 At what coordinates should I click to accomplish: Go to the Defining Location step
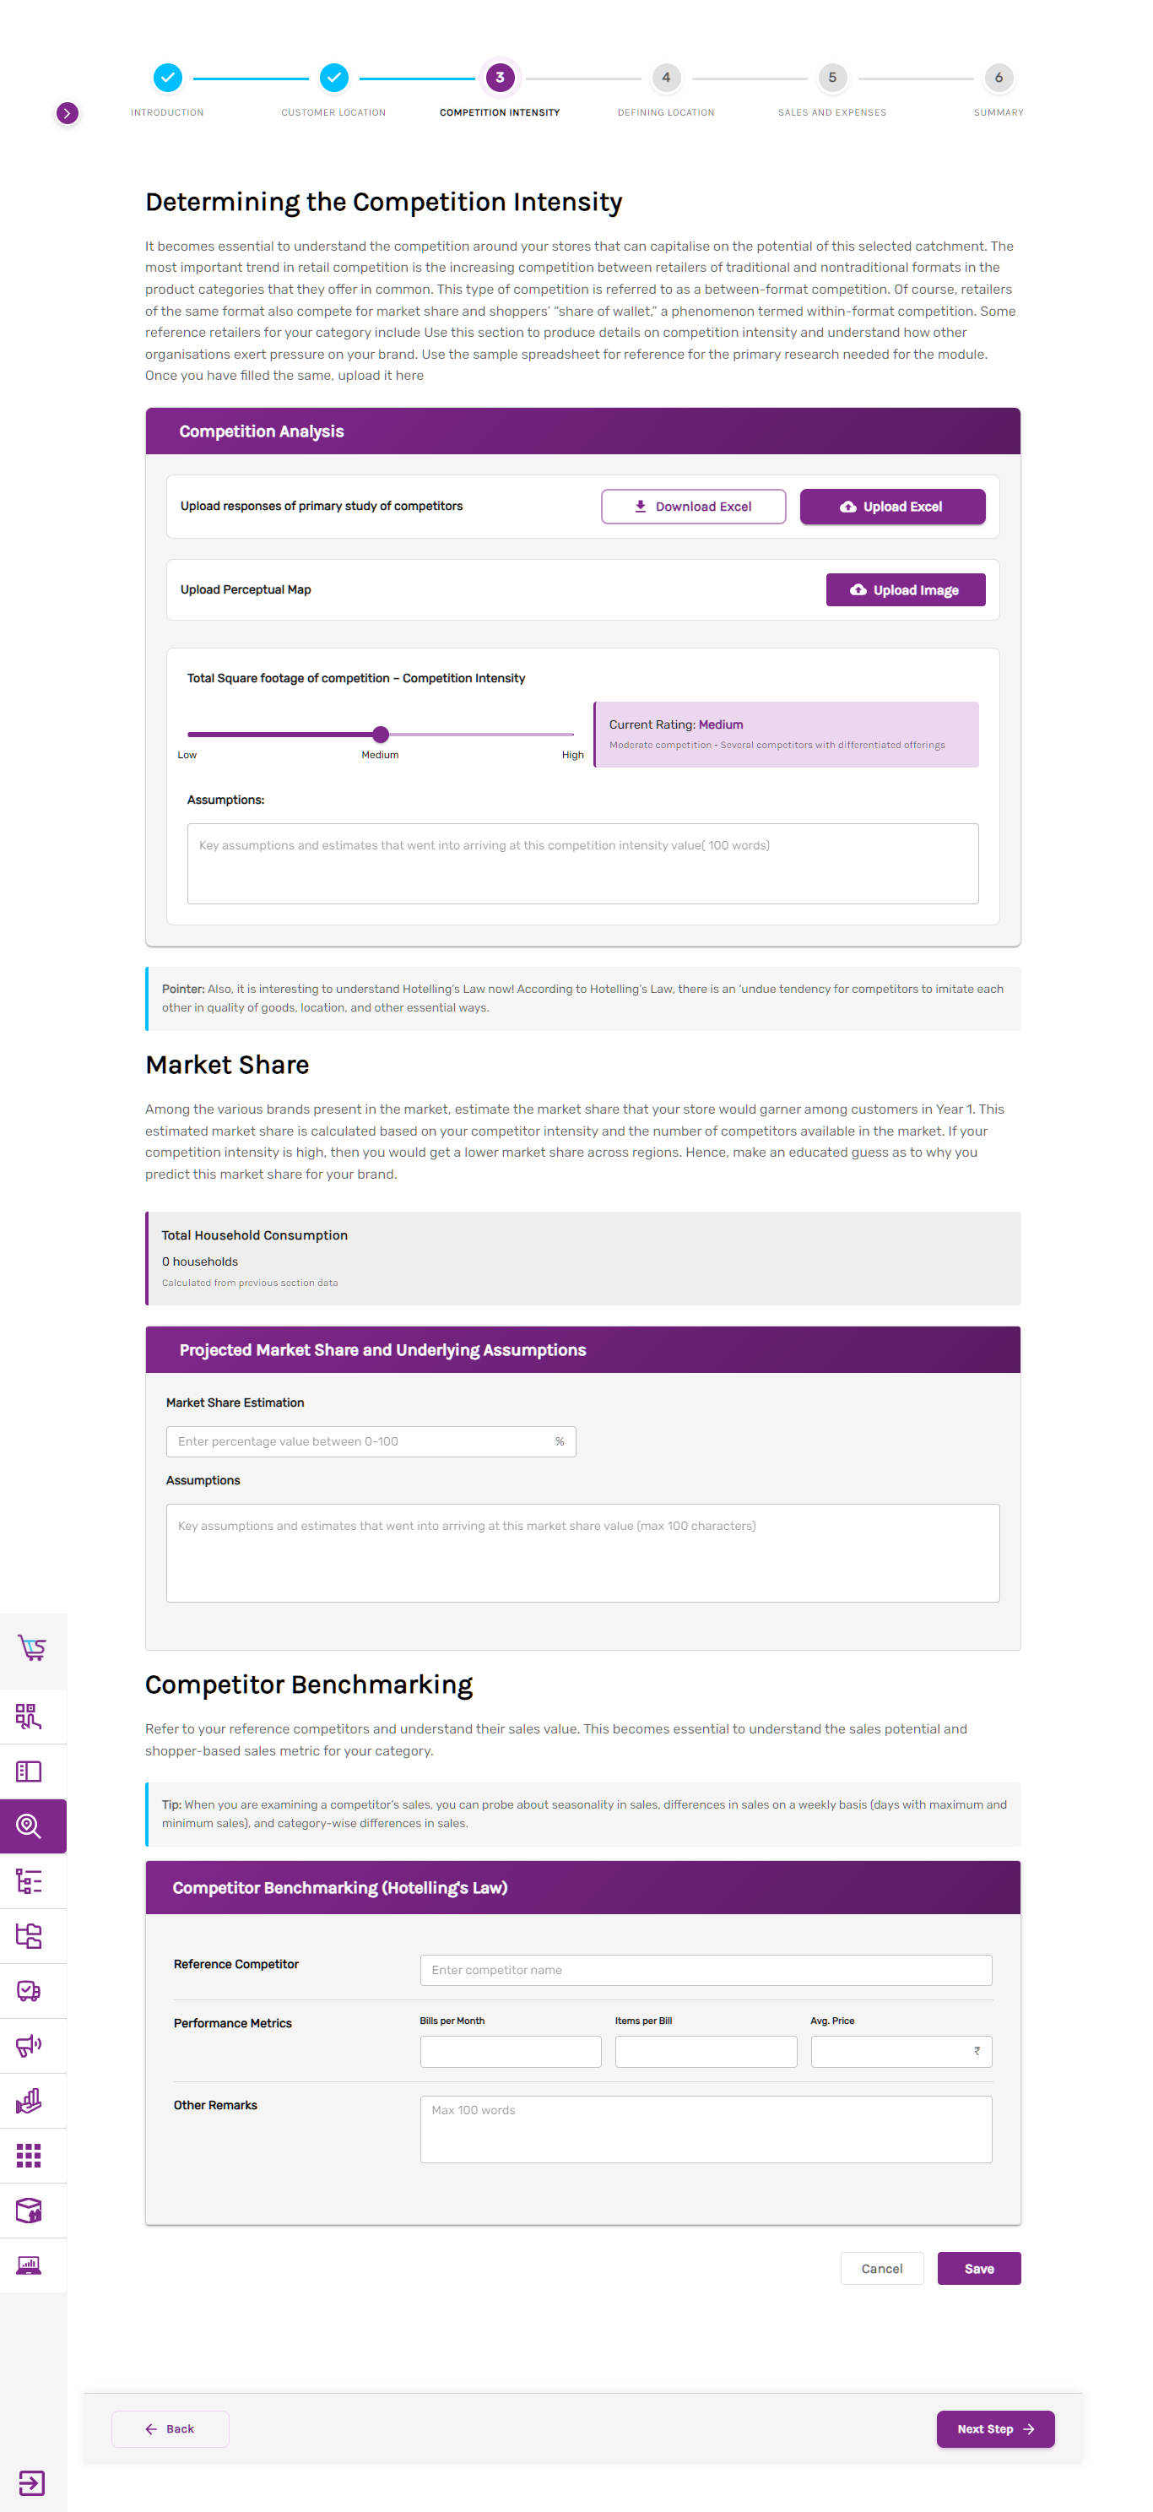coord(666,78)
